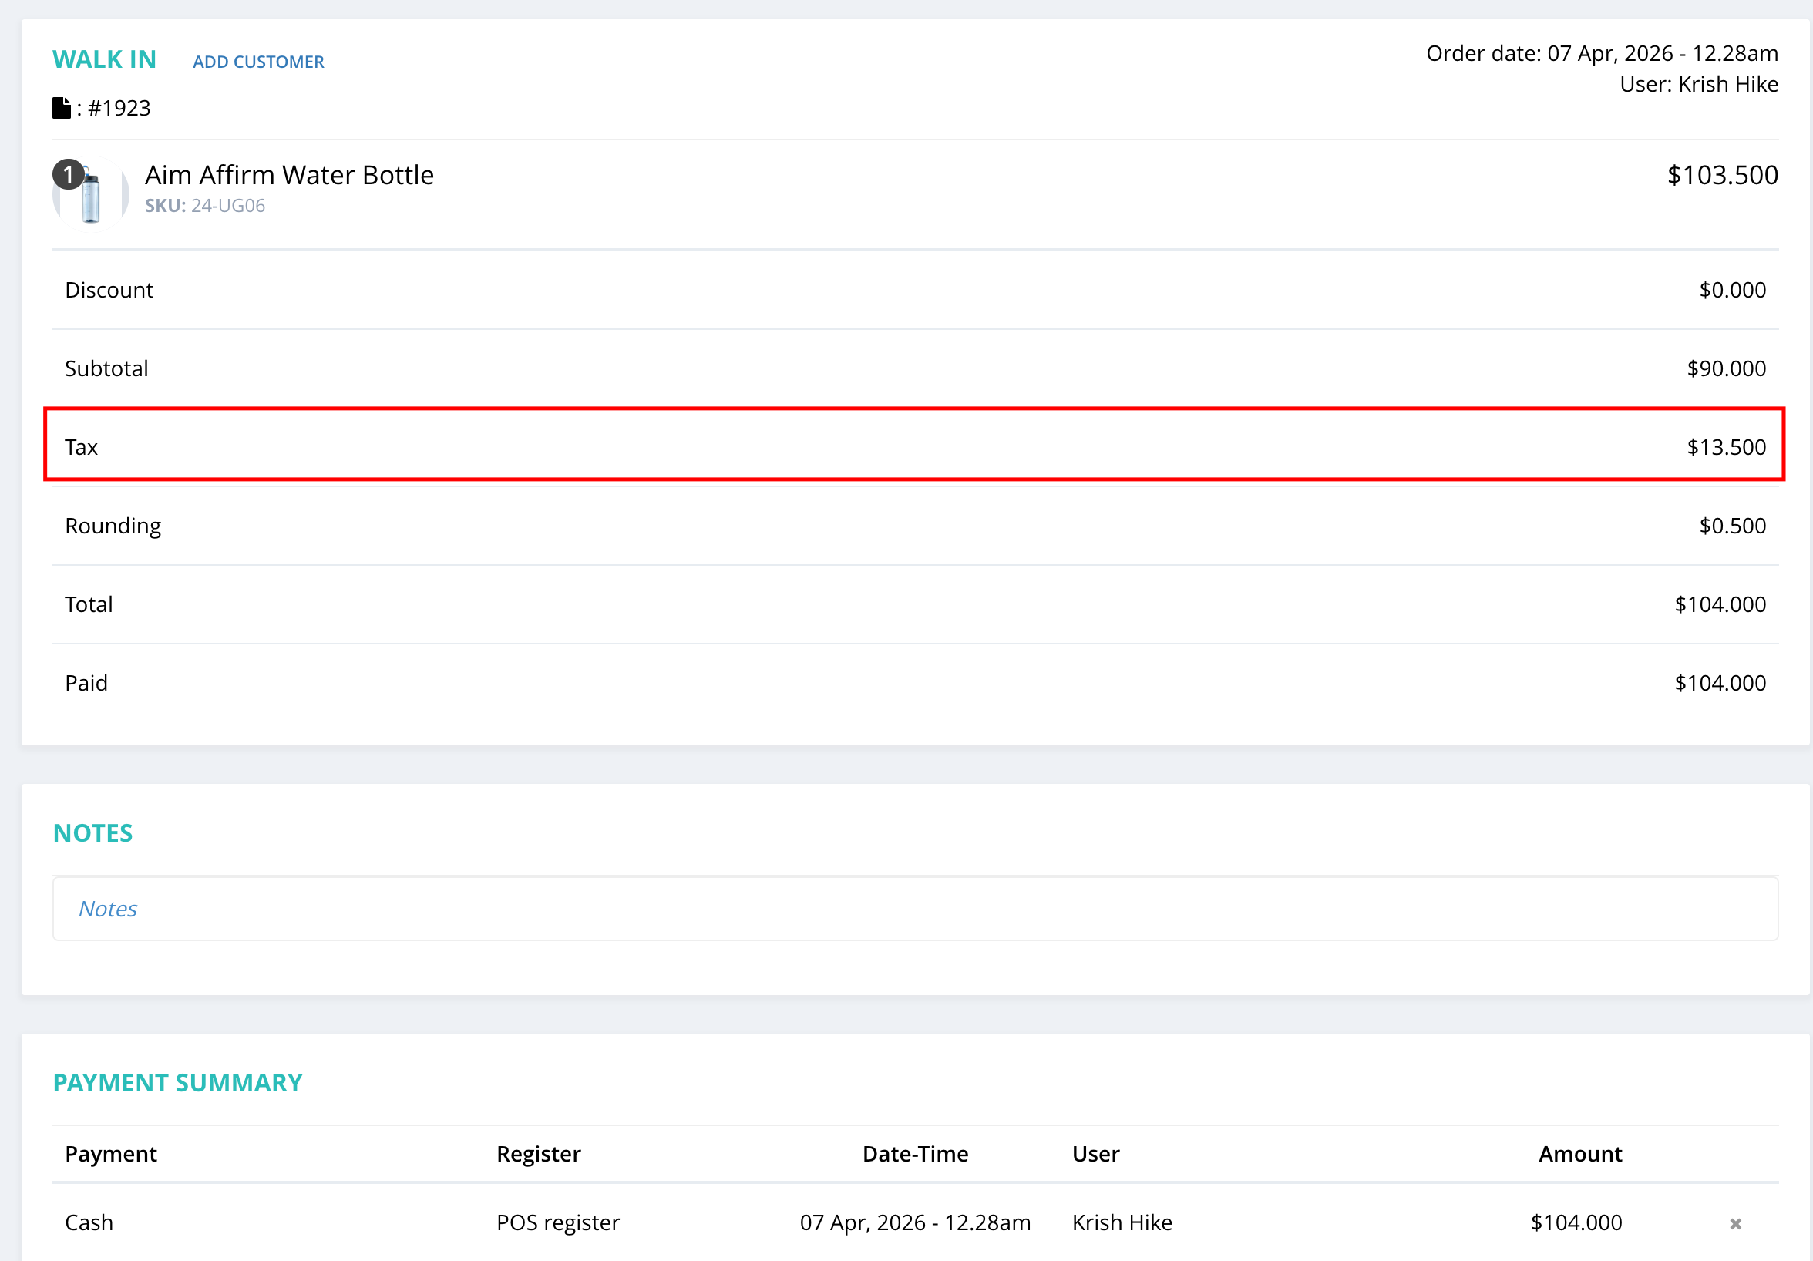The image size is (1813, 1261).
Task: Remove the Cash payment with the x icon
Action: 1735,1223
